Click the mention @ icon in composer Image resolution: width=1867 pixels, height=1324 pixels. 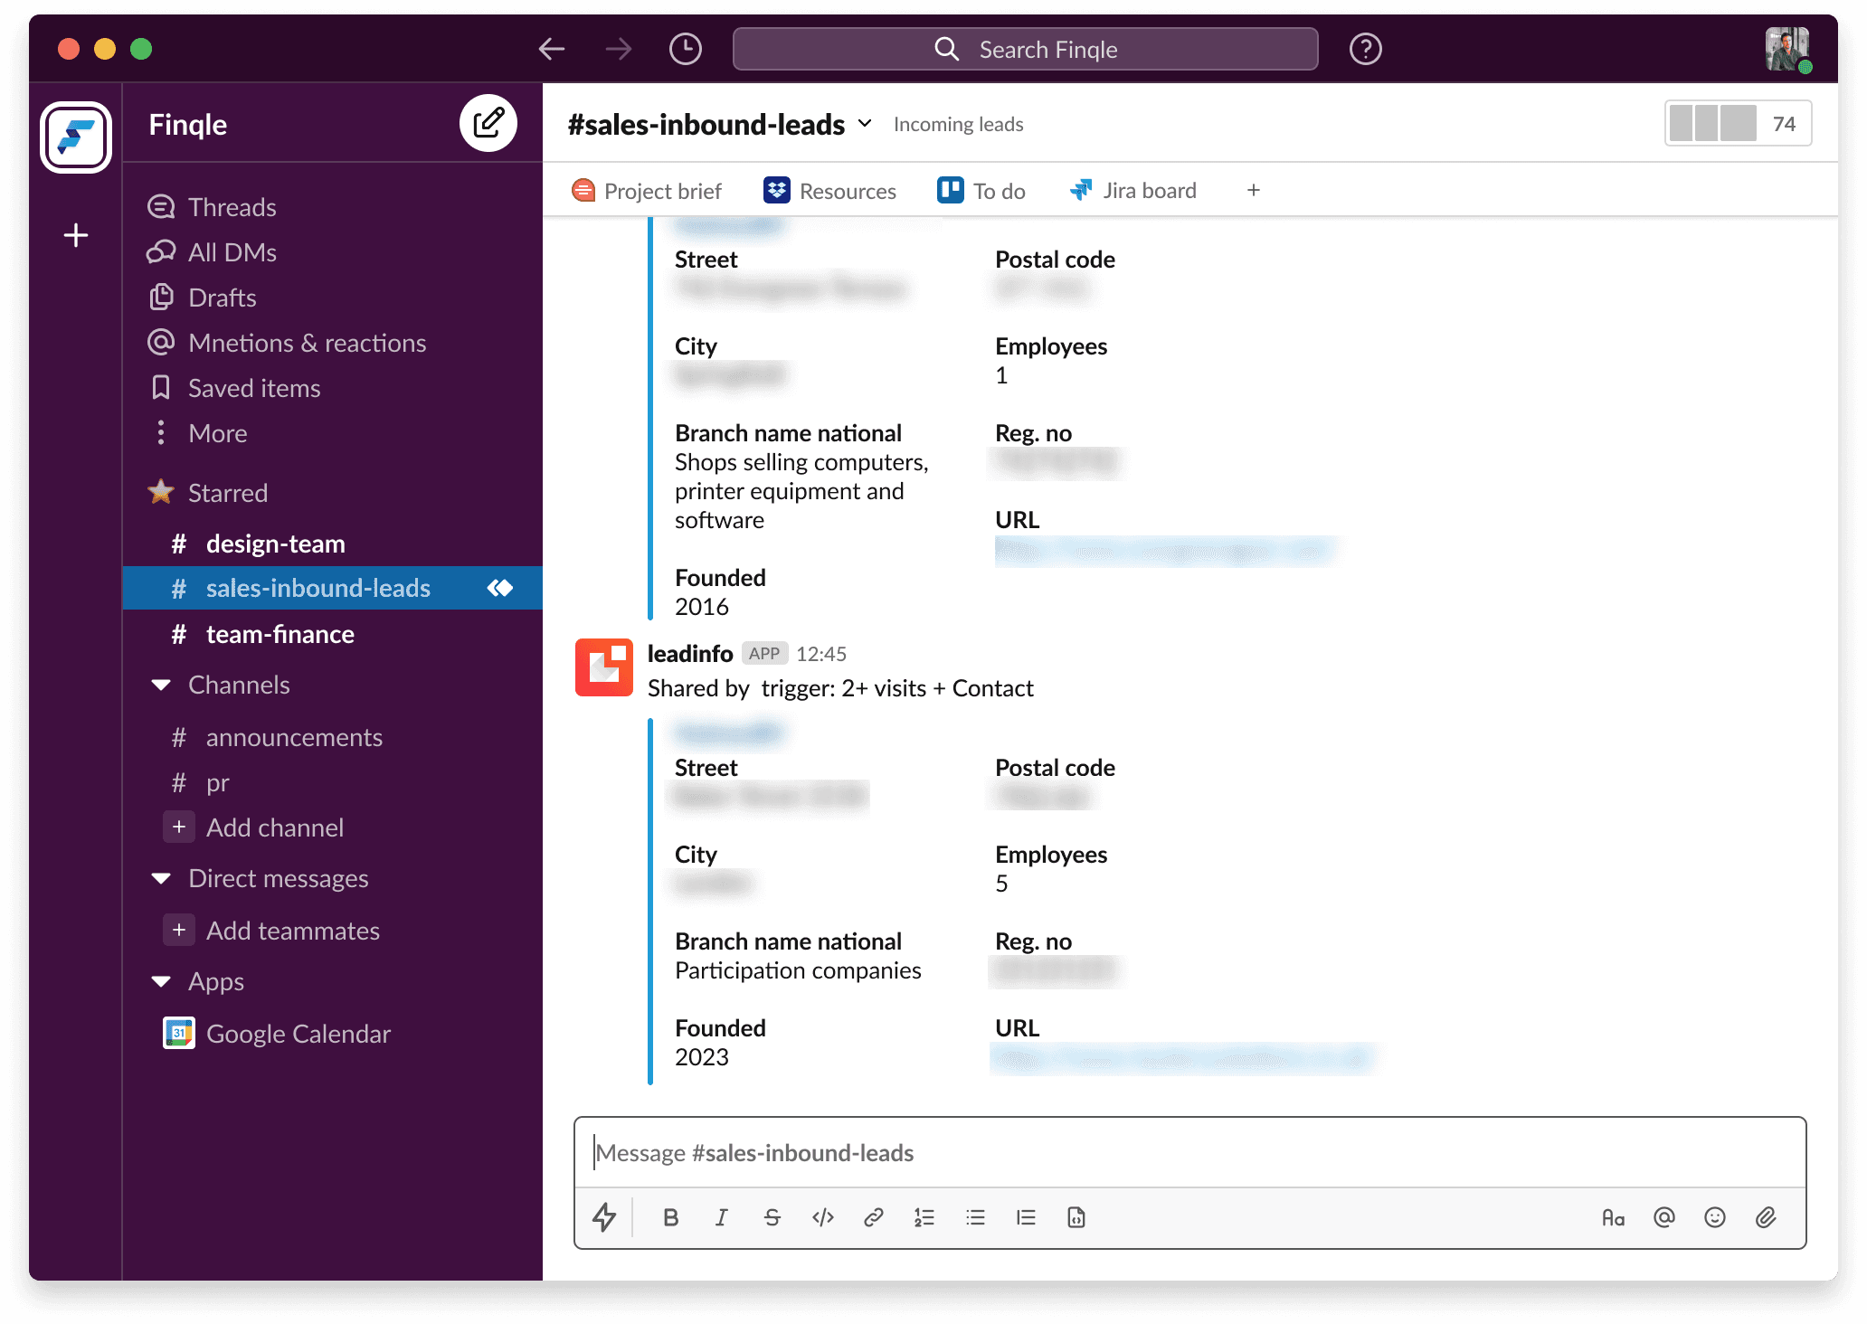pyautogui.click(x=1663, y=1217)
